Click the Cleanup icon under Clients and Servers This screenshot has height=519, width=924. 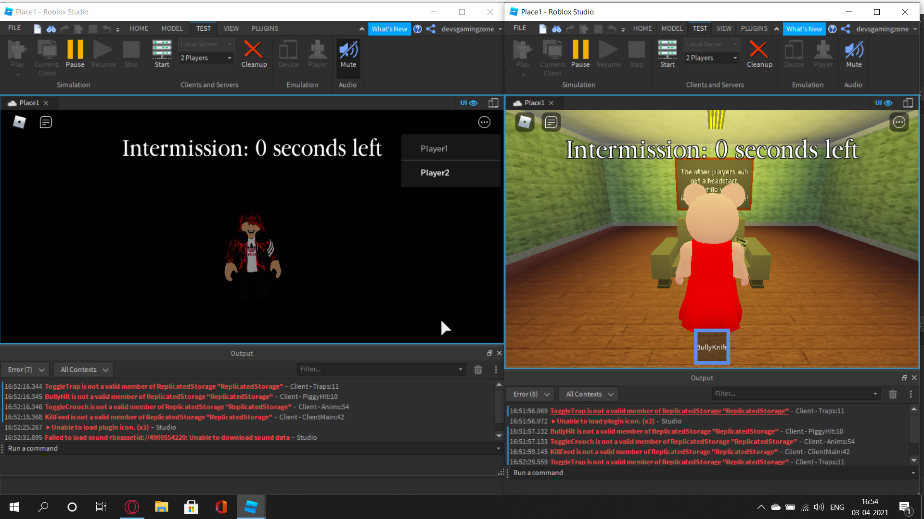click(254, 53)
